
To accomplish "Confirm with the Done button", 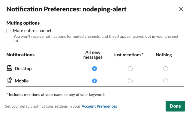I will pos(175,106).
